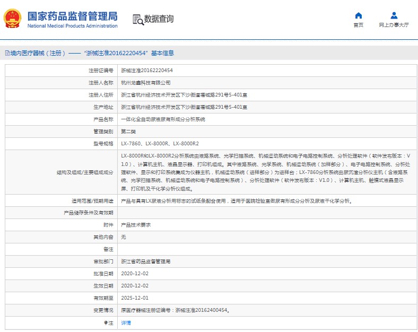This screenshot has width=418, height=332.
Task: Click the 数据查询 magnifier document icon
Action: tap(138, 20)
